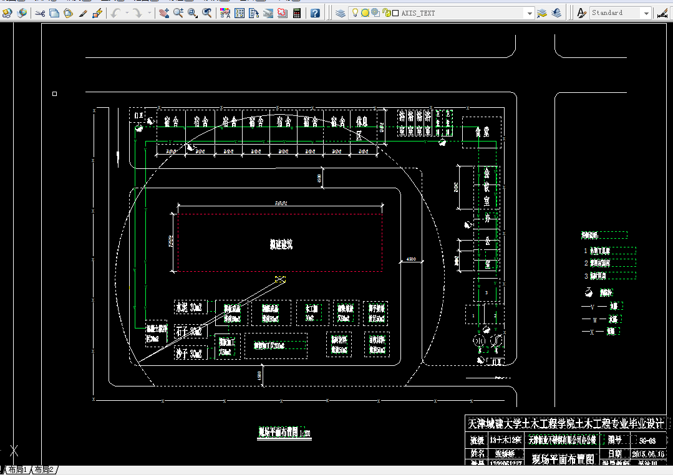Copy objects to clipboard icon
The height and width of the screenshot is (475, 673).
[54, 13]
